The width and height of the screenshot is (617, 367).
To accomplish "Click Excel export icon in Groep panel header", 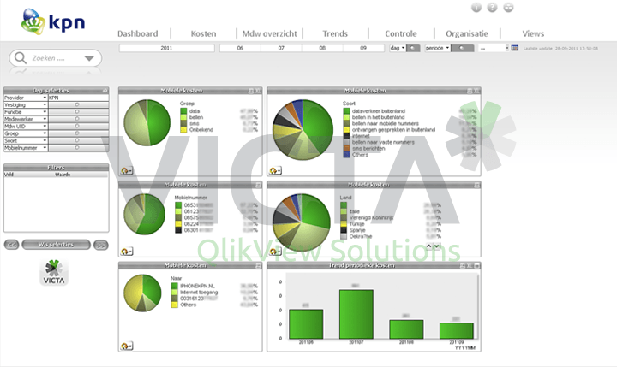I will coord(258,91).
